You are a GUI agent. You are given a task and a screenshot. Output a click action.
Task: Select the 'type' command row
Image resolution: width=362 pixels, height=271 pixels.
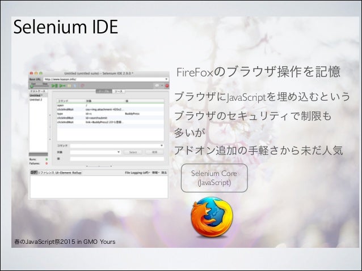(x=110, y=114)
